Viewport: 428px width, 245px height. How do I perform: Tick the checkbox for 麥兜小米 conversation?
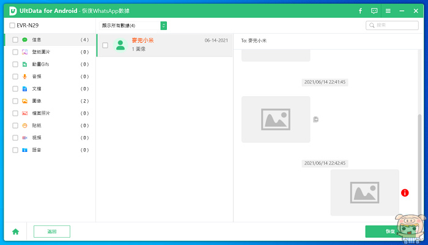pos(105,45)
